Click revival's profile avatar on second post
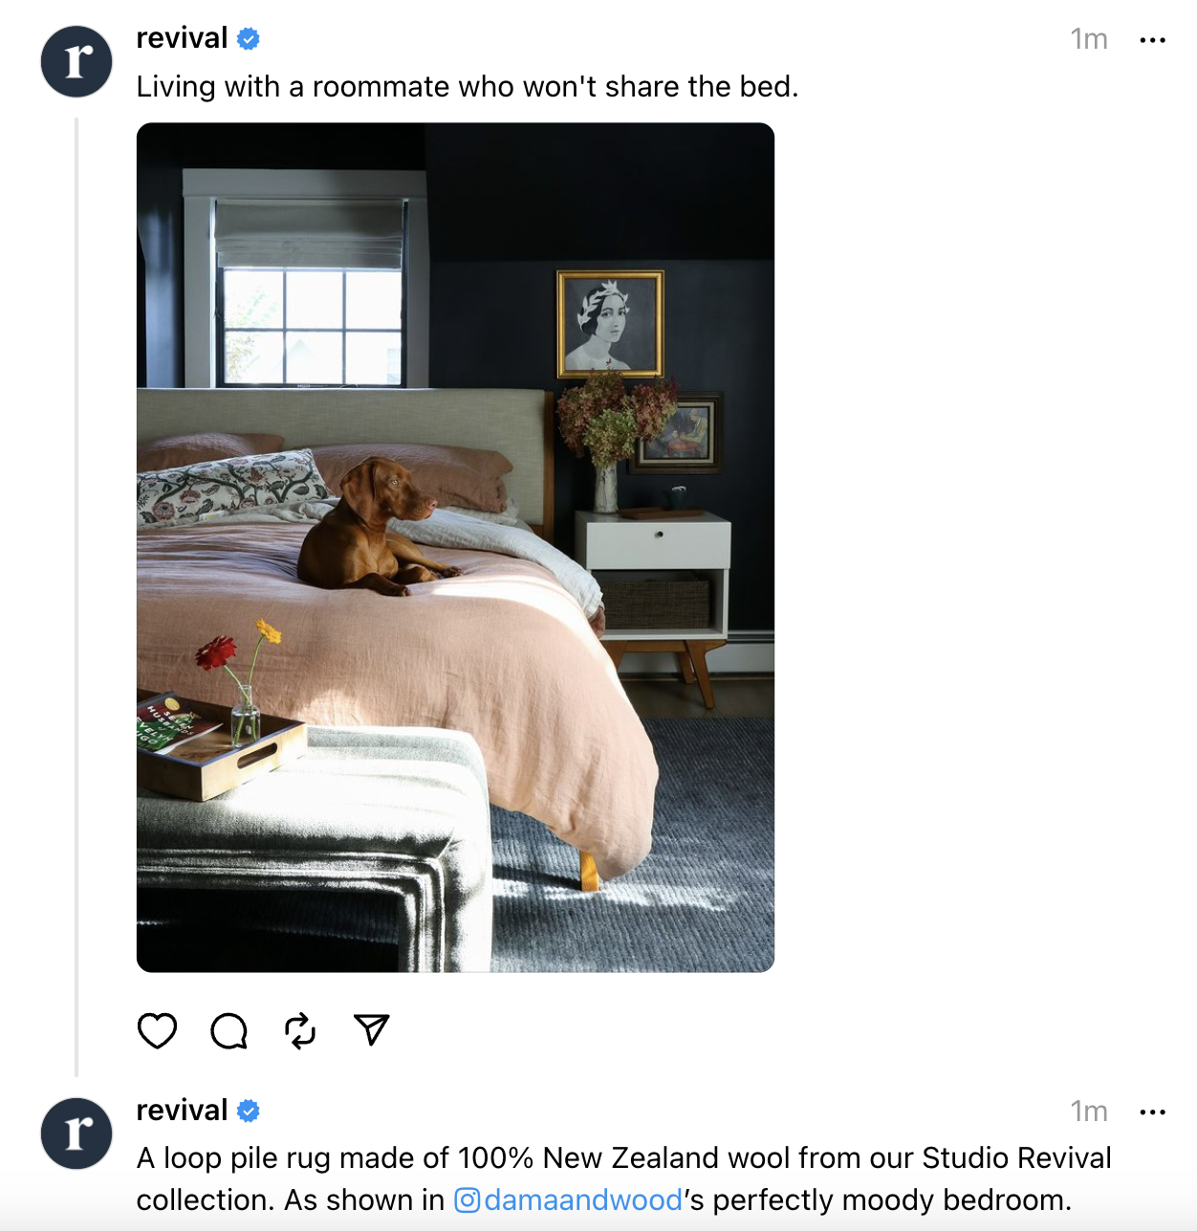 tap(76, 1134)
